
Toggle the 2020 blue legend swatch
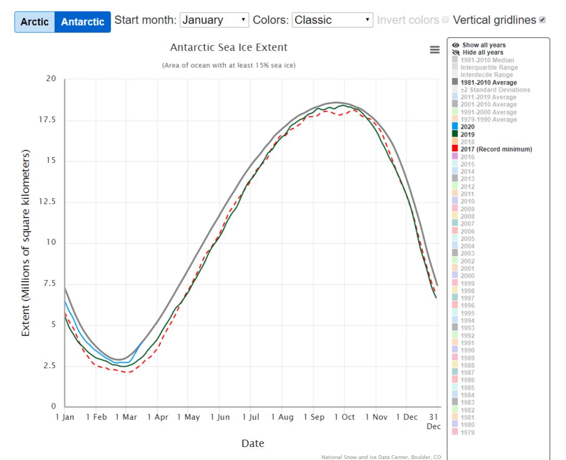(456, 127)
